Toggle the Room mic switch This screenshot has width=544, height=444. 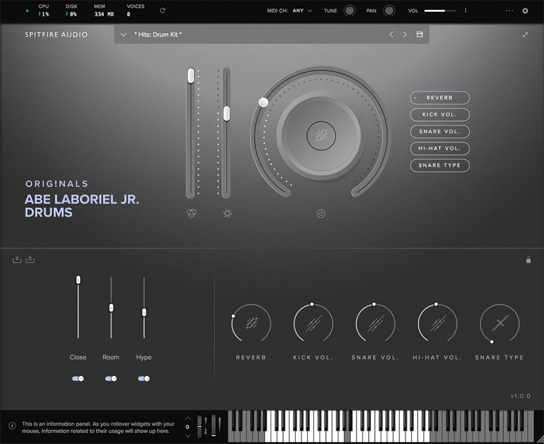(x=111, y=379)
